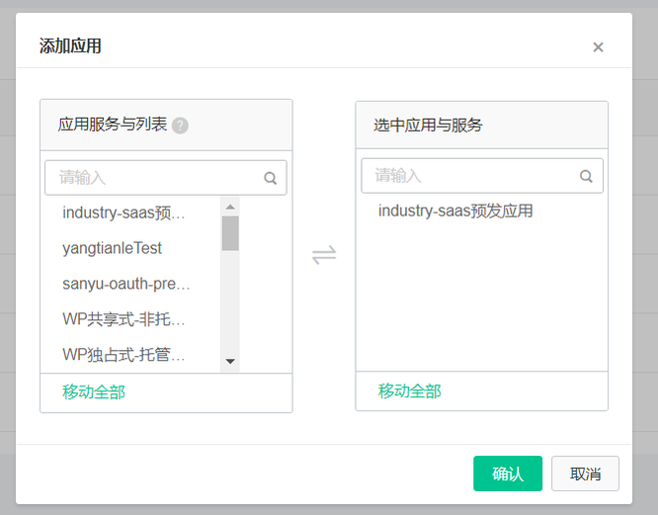The width and height of the screenshot is (658, 515).
Task: Focus the left 请输入 search field
Action: coord(166,178)
